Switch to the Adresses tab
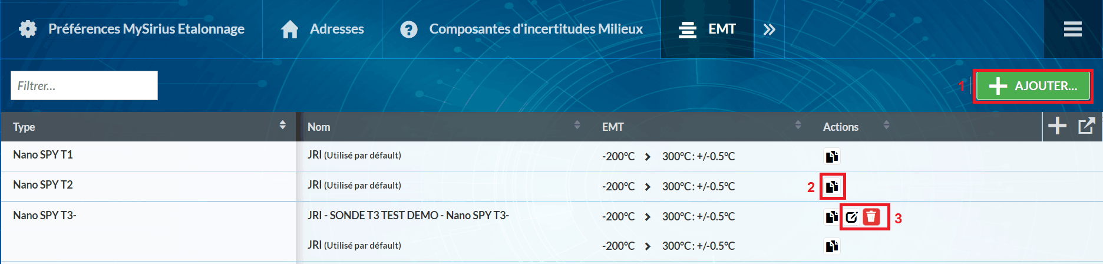Image resolution: width=1103 pixels, height=264 pixels. 322,29
